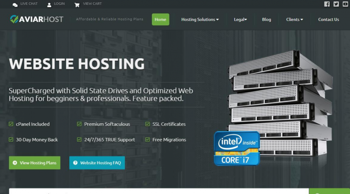Open the Contact Us nav item

328,19
